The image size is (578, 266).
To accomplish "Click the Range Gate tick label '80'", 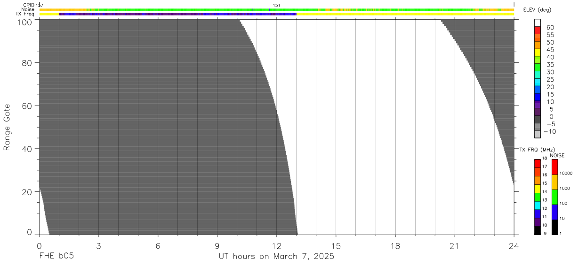I will [27, 63].
